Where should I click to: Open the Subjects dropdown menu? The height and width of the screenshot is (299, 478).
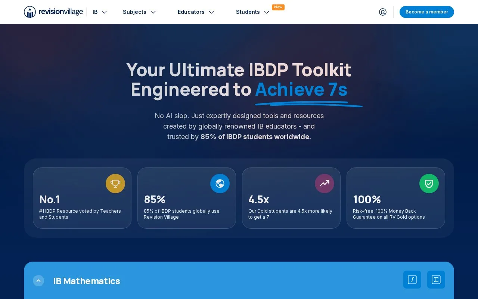coord(139,12)
